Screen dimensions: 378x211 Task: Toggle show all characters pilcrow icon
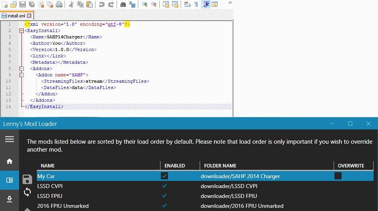point(196,5)
